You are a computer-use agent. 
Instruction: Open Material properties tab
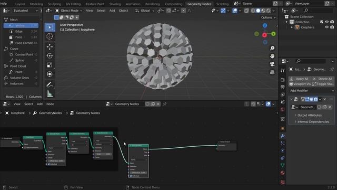[283, 173]
